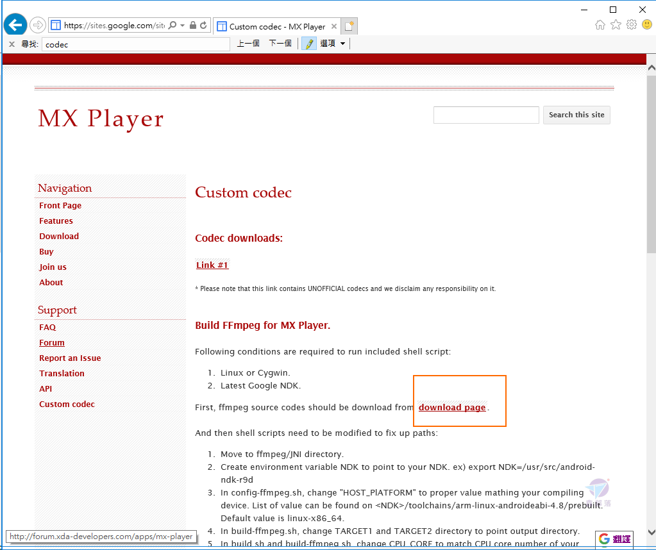Toggle the highlight-all-matches pen icon
656x550 pixels.
pyautogui.click(x=308, y=44)
